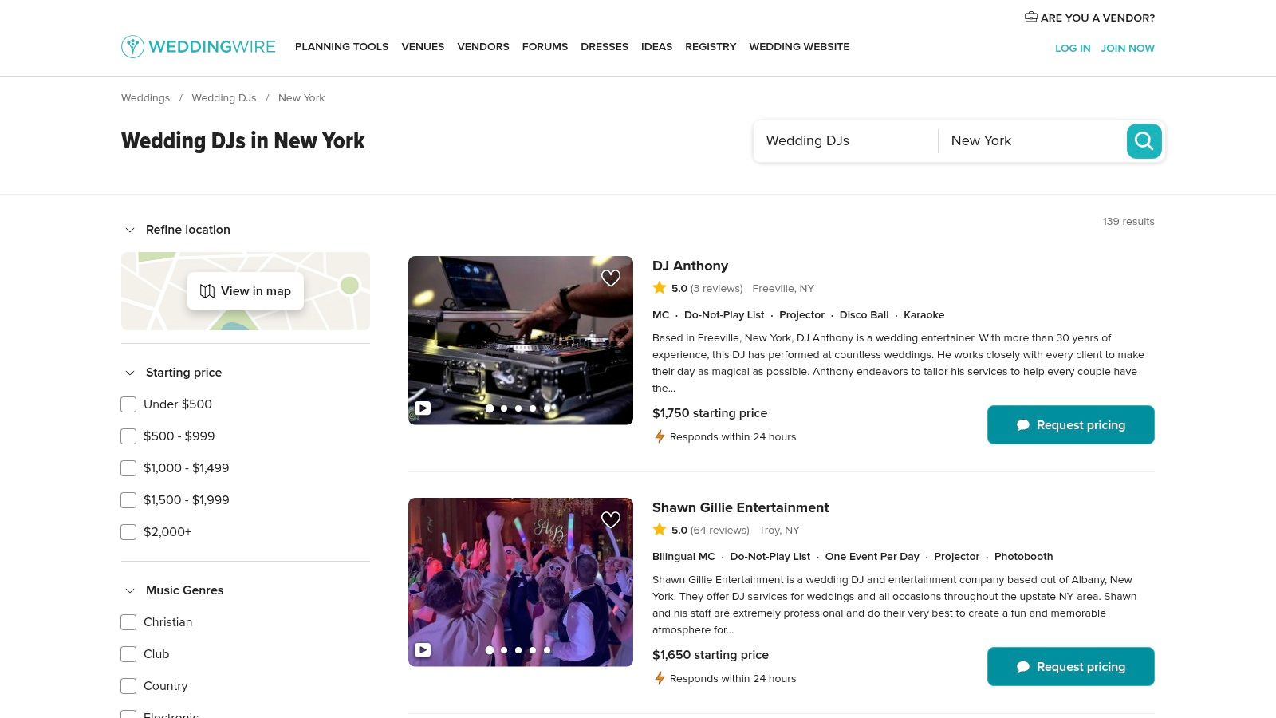Click the play icon on Shawn Gillie's photo
Image resolution: width=1276 pixels, height=718 pixels.
pyautogui.click(x=423, y=649)
